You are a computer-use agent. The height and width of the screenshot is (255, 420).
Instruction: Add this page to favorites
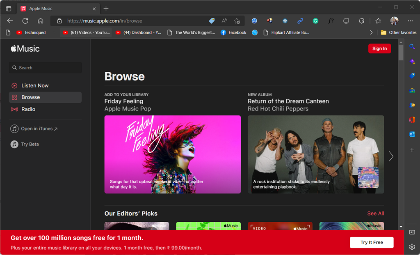[x=237, y=21]
